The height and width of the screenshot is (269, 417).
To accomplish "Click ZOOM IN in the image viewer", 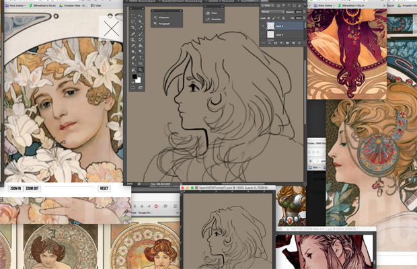I will click(15, 188).
